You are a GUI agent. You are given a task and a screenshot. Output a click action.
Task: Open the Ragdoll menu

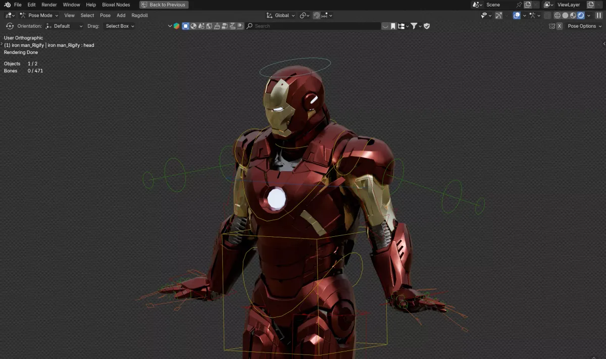pos(139,16)
